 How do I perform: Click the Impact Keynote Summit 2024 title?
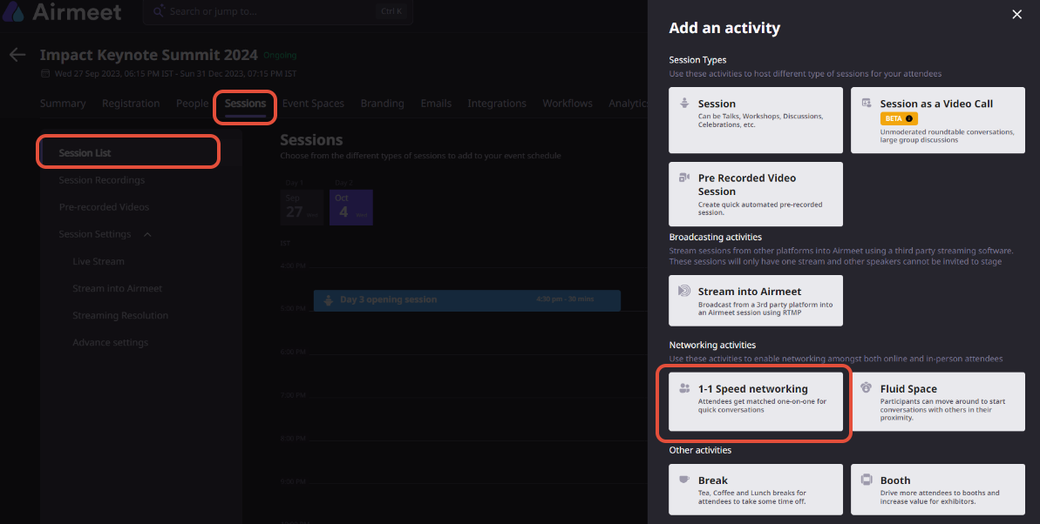coord(148,54)
